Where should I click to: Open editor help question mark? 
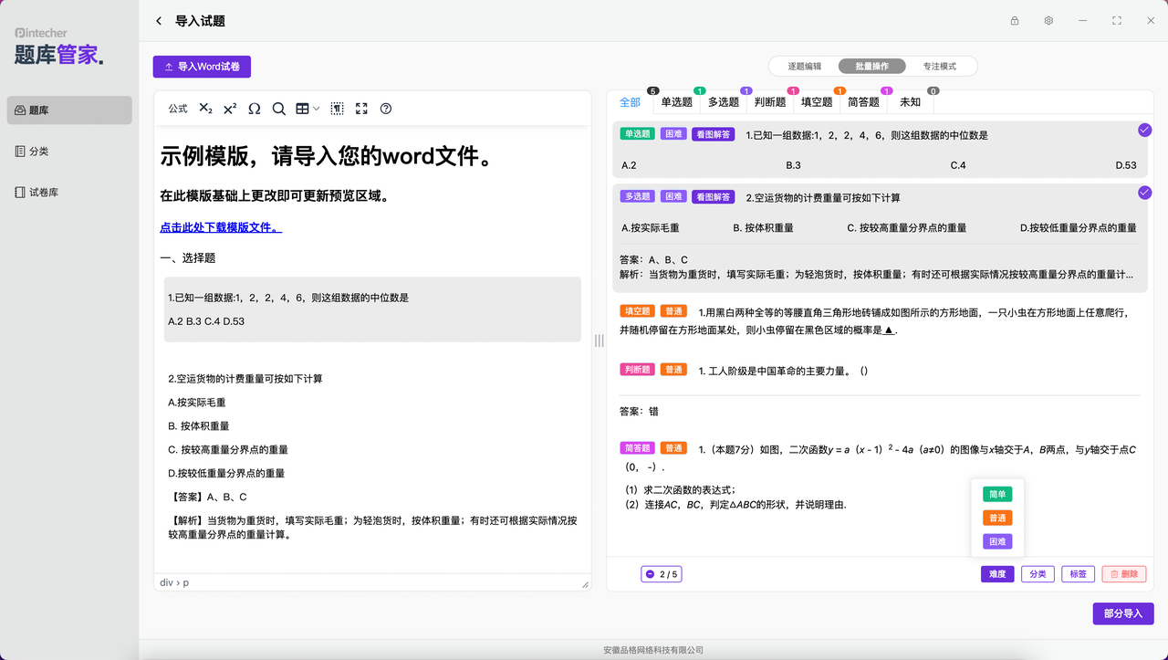[x=386, y=109]
